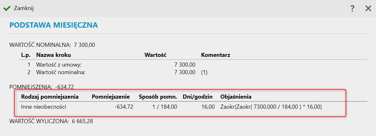376x136 pixels.
Task: Select the L.p. column header
Action: coord(25,55)
